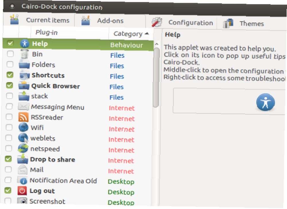Turn off the Drop to share checkbox
Viewport: 287px width, 209px height.
tap(8, 159)
